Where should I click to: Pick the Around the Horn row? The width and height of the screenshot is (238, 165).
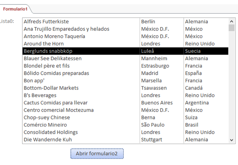coord(41,44)
